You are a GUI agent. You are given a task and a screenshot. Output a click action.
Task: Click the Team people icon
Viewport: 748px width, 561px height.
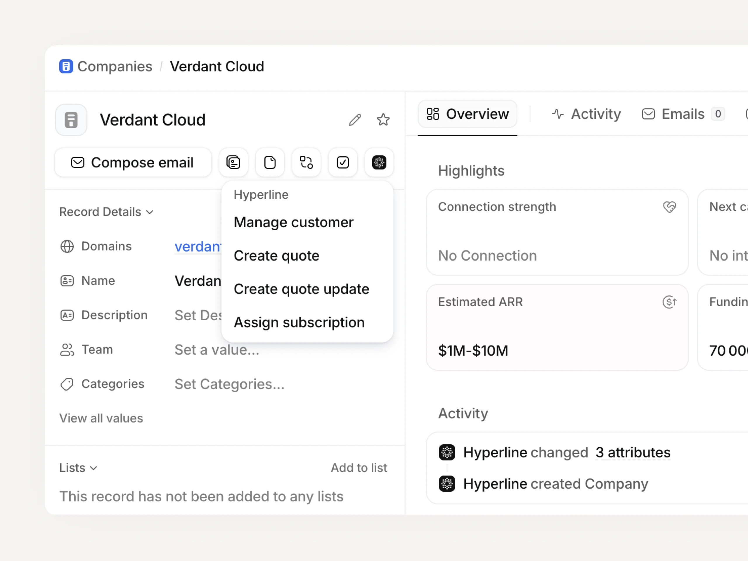[x=67, y=350]
